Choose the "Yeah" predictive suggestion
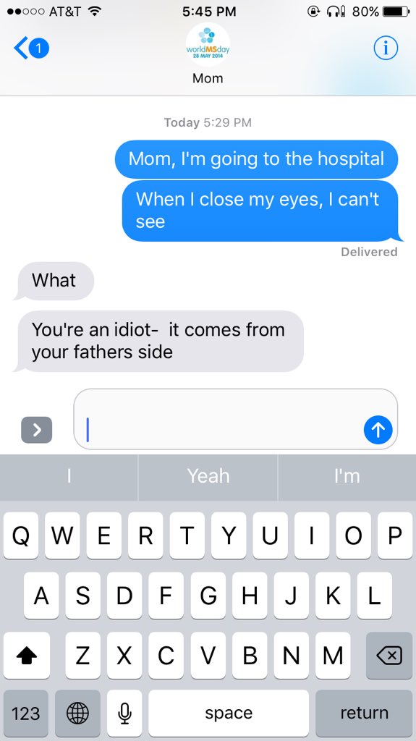Screen dimensions: 416x741 208,476
